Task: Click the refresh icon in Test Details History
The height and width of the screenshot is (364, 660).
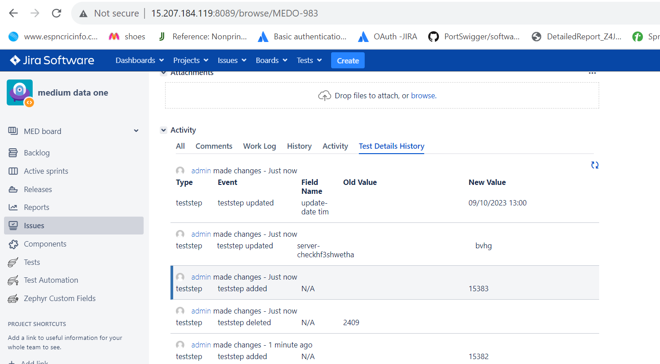Action: click(x=595, y=165)
